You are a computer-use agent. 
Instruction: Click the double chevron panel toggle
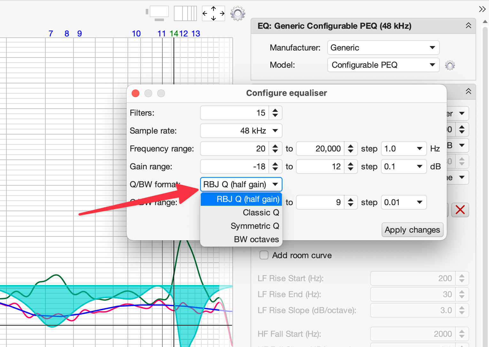click(482, 9)
